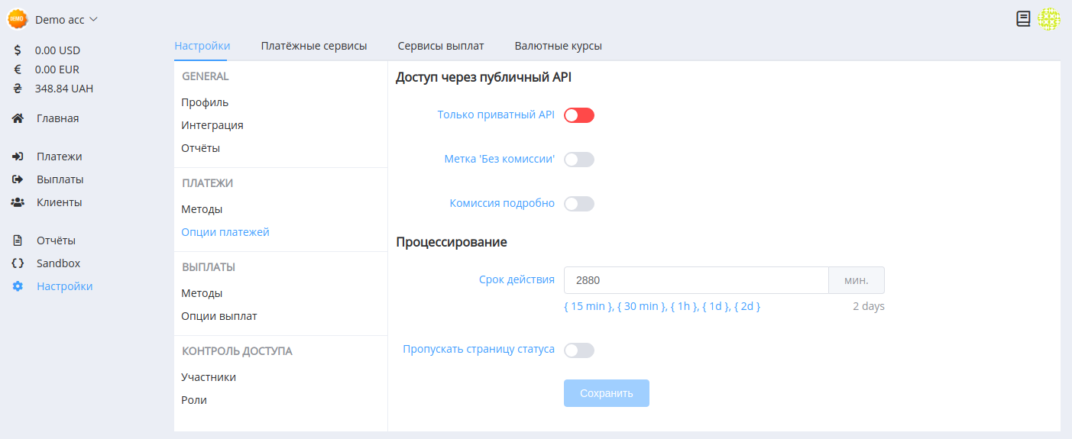This screenshot has width=1072, height=439.
Task: Click the people icon beside Клиенты
Action: pyautogui.click(x=18, y=202)
